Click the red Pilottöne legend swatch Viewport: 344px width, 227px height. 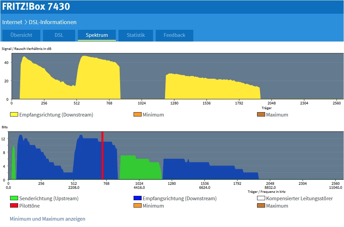click(x=14, y=206)
